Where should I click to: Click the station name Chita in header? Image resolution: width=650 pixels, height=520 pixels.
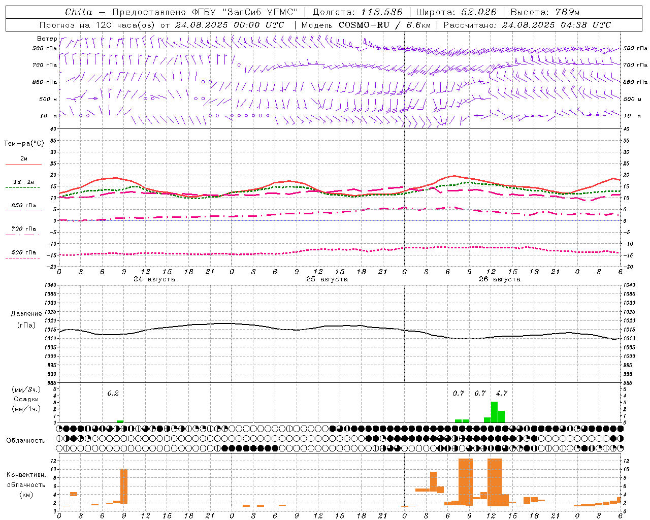[x=79, y=12]
